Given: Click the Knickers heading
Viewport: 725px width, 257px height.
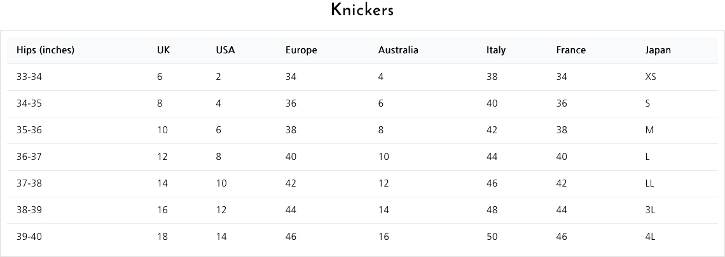Looking at the screenshot, I should pyautogui.click(x=362, y=10).
